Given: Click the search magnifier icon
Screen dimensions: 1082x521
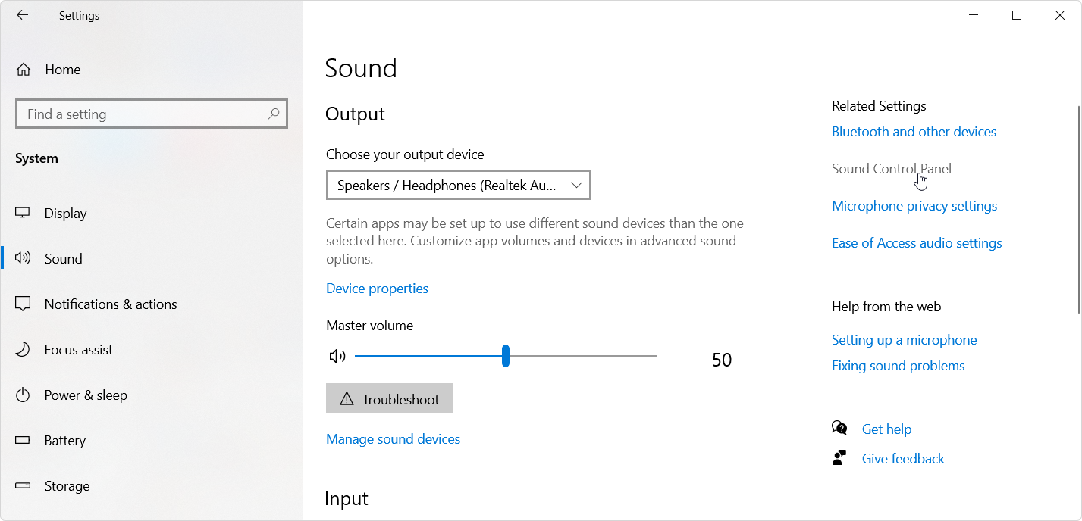Looking at the screenshot, I should [x=274, y=114].
